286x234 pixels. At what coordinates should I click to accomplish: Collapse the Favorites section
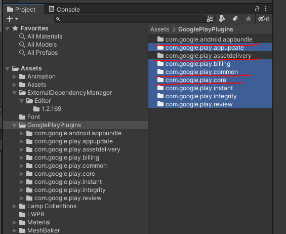[x=7, y=29]
